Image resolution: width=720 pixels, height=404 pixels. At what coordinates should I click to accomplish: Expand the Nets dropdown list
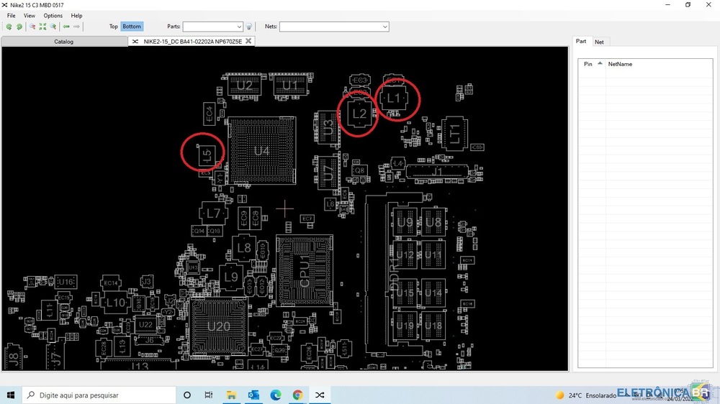pos(384,27)
